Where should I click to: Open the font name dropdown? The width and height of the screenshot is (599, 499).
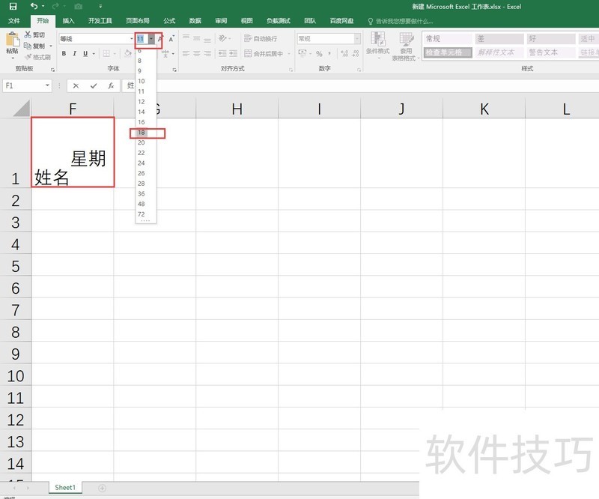tap(131, 39)
